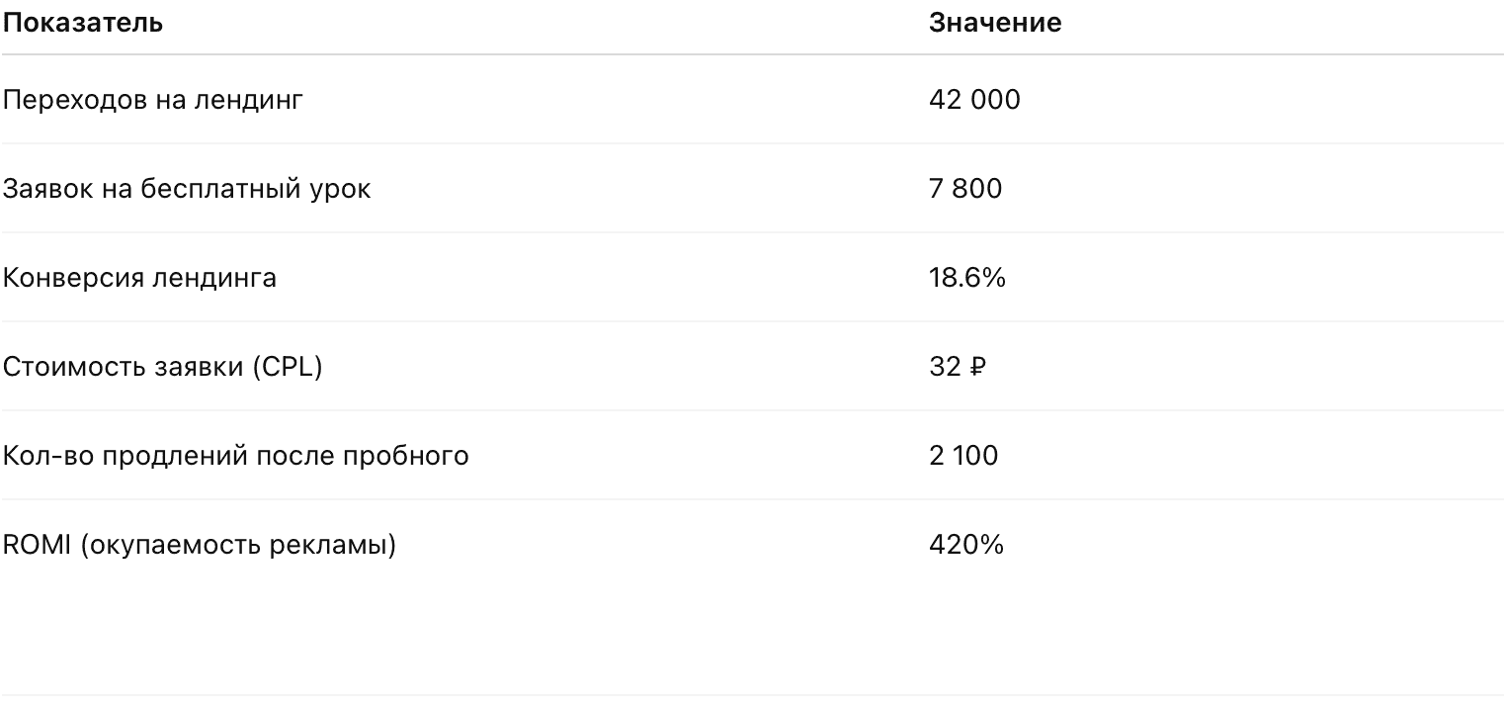
Task: Click the "Показатель" column header
Action: tap(83, 23)
